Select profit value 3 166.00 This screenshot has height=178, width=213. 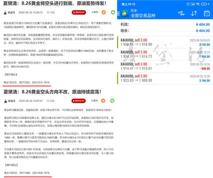204,80
